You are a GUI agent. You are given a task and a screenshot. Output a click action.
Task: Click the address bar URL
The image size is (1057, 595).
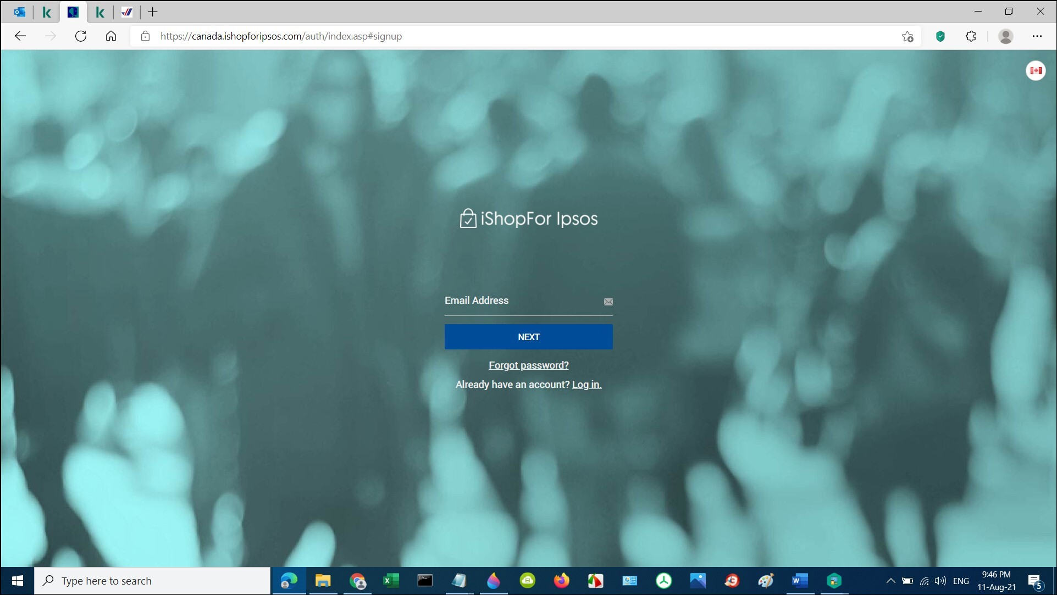tap(281, 36)
